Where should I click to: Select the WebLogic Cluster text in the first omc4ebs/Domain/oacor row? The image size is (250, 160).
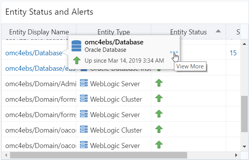tap(116, 131)
